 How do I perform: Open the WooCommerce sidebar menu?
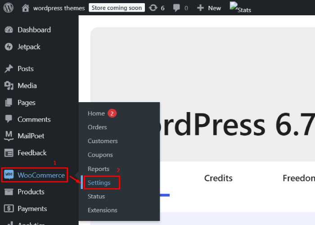pyautogui.click(x=40, y=175)
